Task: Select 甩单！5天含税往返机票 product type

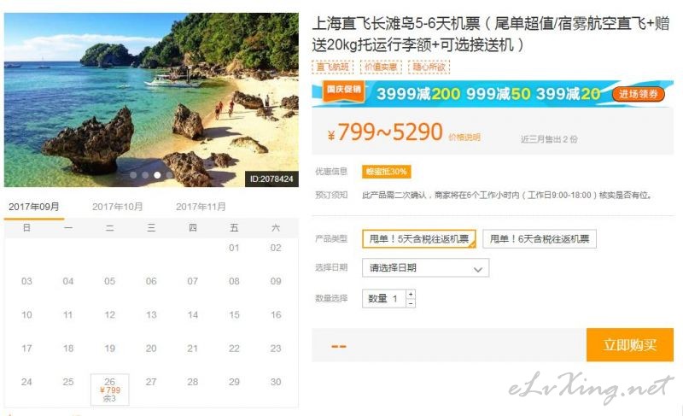Action: click(x=418, y=238)
